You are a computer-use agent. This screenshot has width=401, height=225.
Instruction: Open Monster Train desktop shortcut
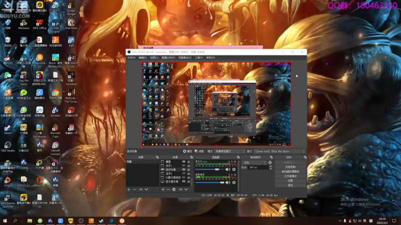[x=55, y=131]
